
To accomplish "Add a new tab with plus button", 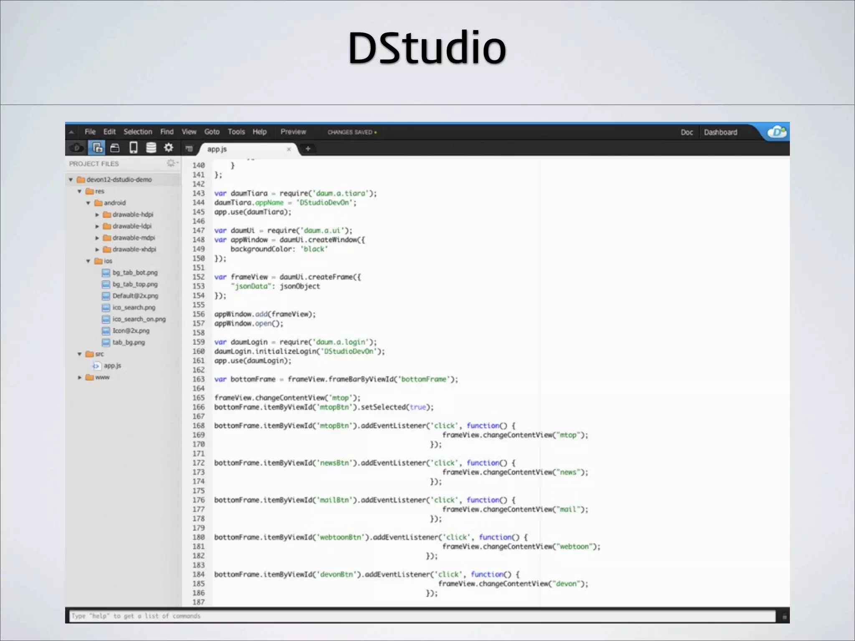I will pyautogui.click(x=308, y=149).
